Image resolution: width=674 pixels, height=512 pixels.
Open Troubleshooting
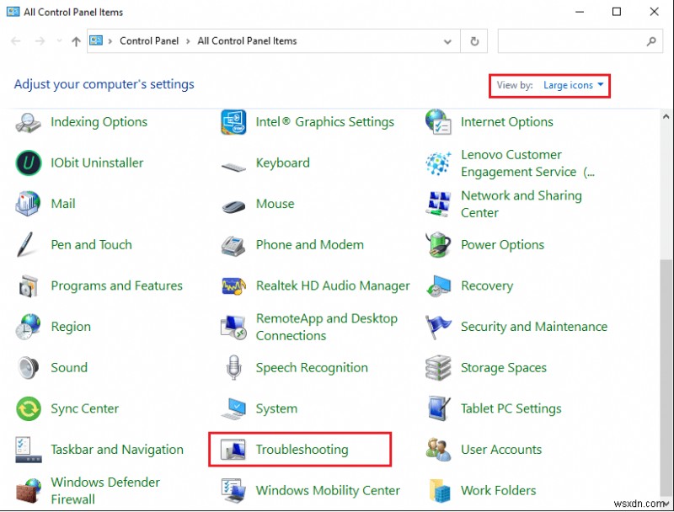pos(302,450)
